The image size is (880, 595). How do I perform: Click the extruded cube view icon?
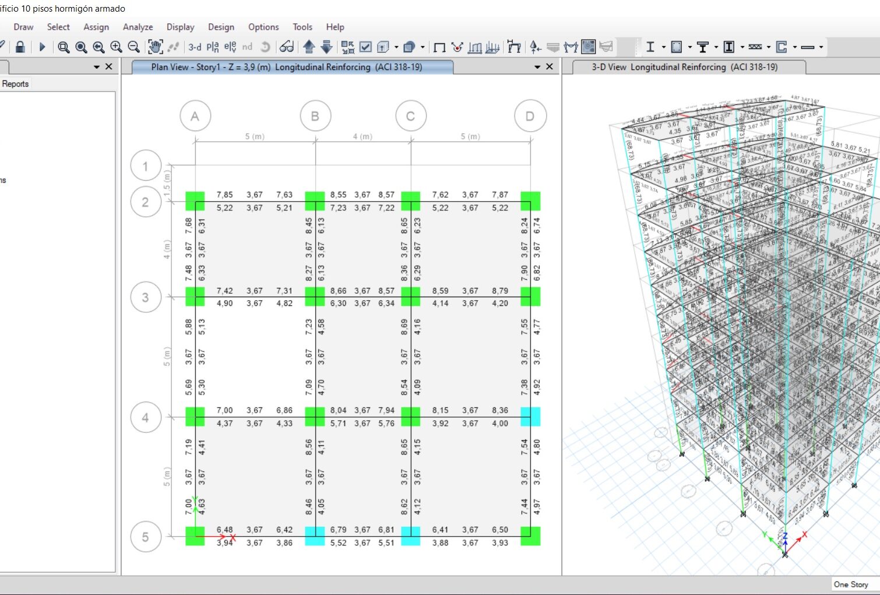383,47
